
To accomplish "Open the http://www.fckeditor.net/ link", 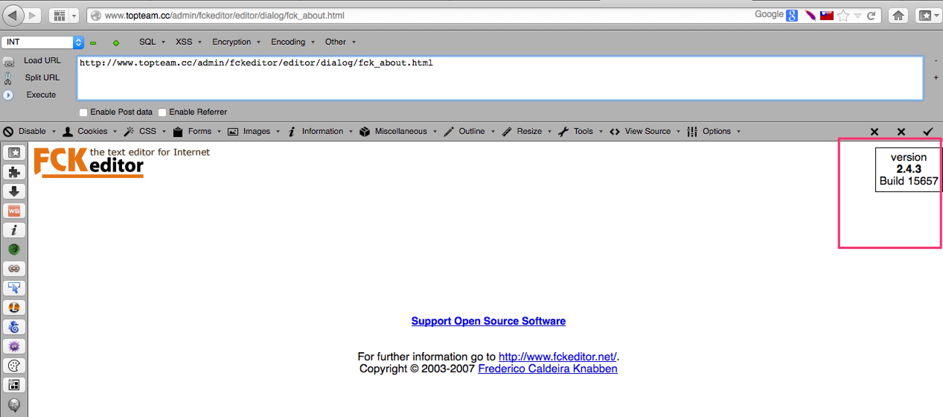I will pyautogui.click(x=557, y=356).
